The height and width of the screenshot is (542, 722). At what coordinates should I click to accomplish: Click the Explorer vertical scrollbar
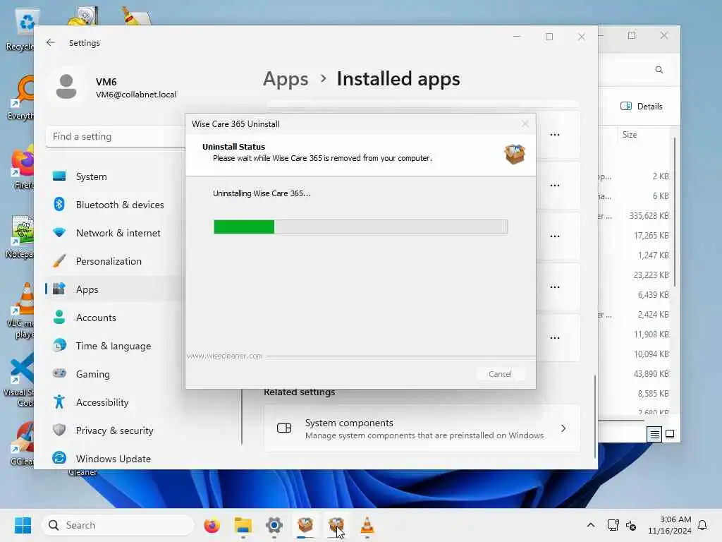674,212
